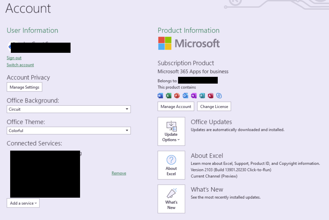The height and width of the screenshot is (220, 329).
Task: Click the Product Information heading
Action: point(189,30)
